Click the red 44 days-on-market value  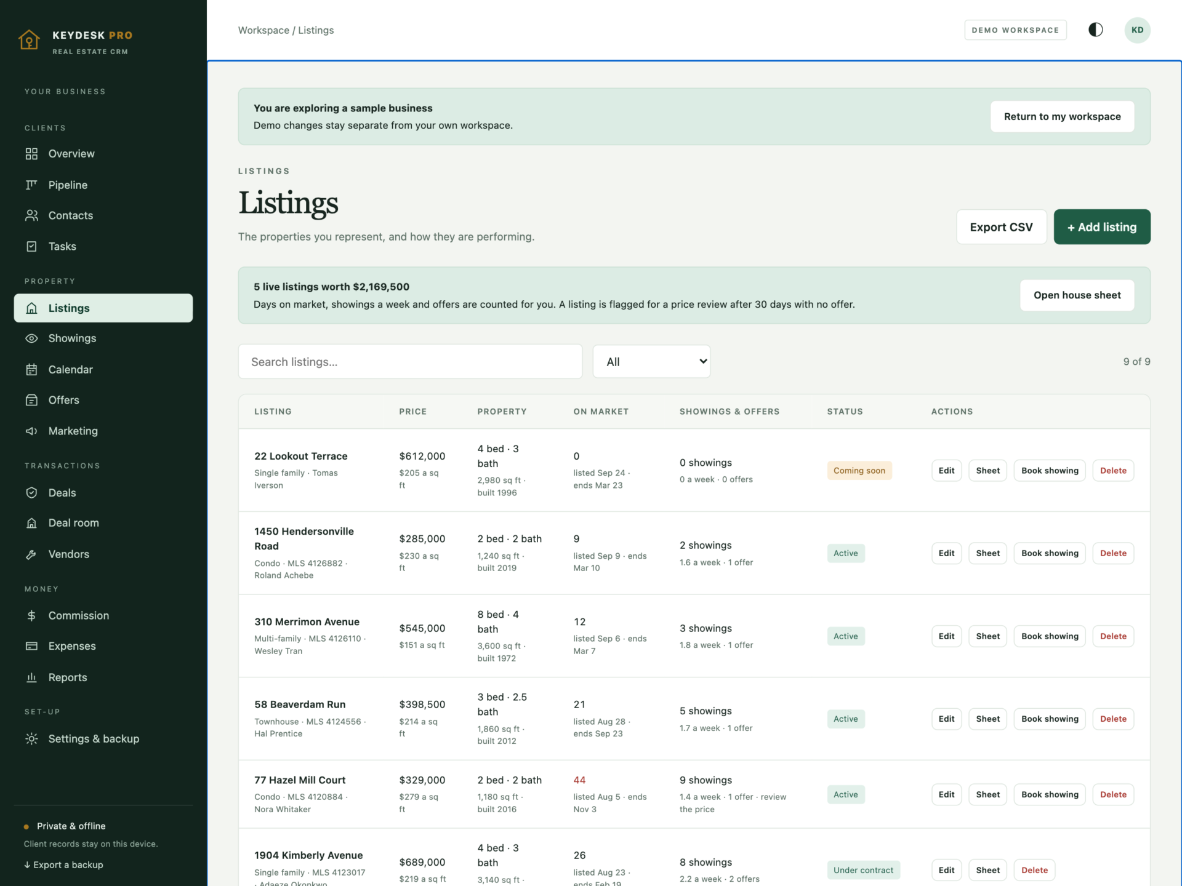[579, 780]
